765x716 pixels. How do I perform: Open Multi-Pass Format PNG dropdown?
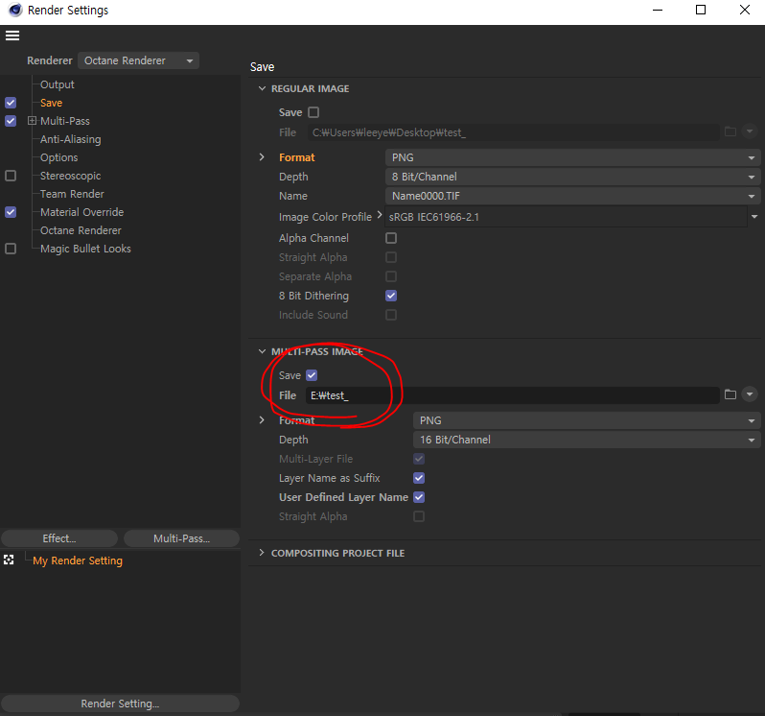tap(587, 420)
